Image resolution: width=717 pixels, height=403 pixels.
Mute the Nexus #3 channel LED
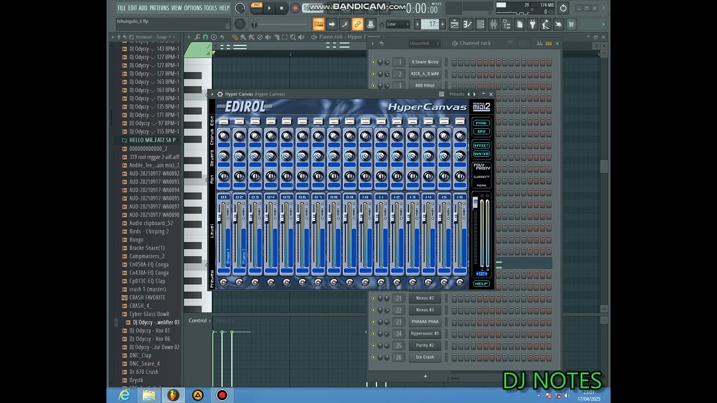coord(374,310)
